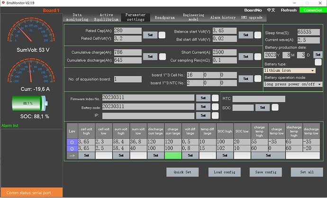
Task: Click the Load config button
Action: coord(224,172)
